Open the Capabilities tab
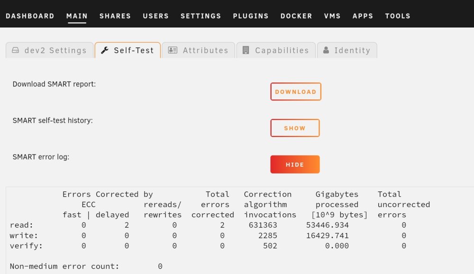Screen dimensions: 474x274 276,50
